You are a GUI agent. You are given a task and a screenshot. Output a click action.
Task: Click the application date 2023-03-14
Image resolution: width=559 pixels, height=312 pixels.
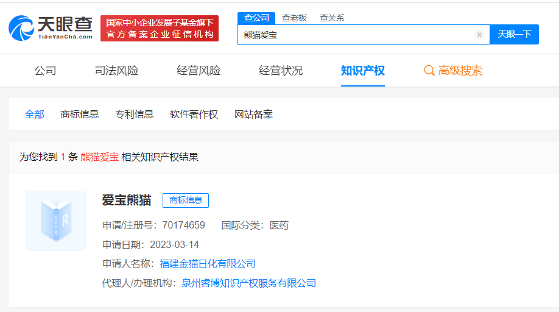click(x=174, y=244)
